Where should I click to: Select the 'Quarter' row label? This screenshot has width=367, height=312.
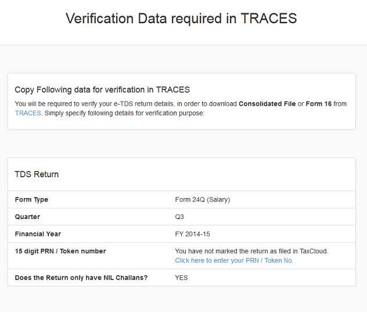[27, 217]
